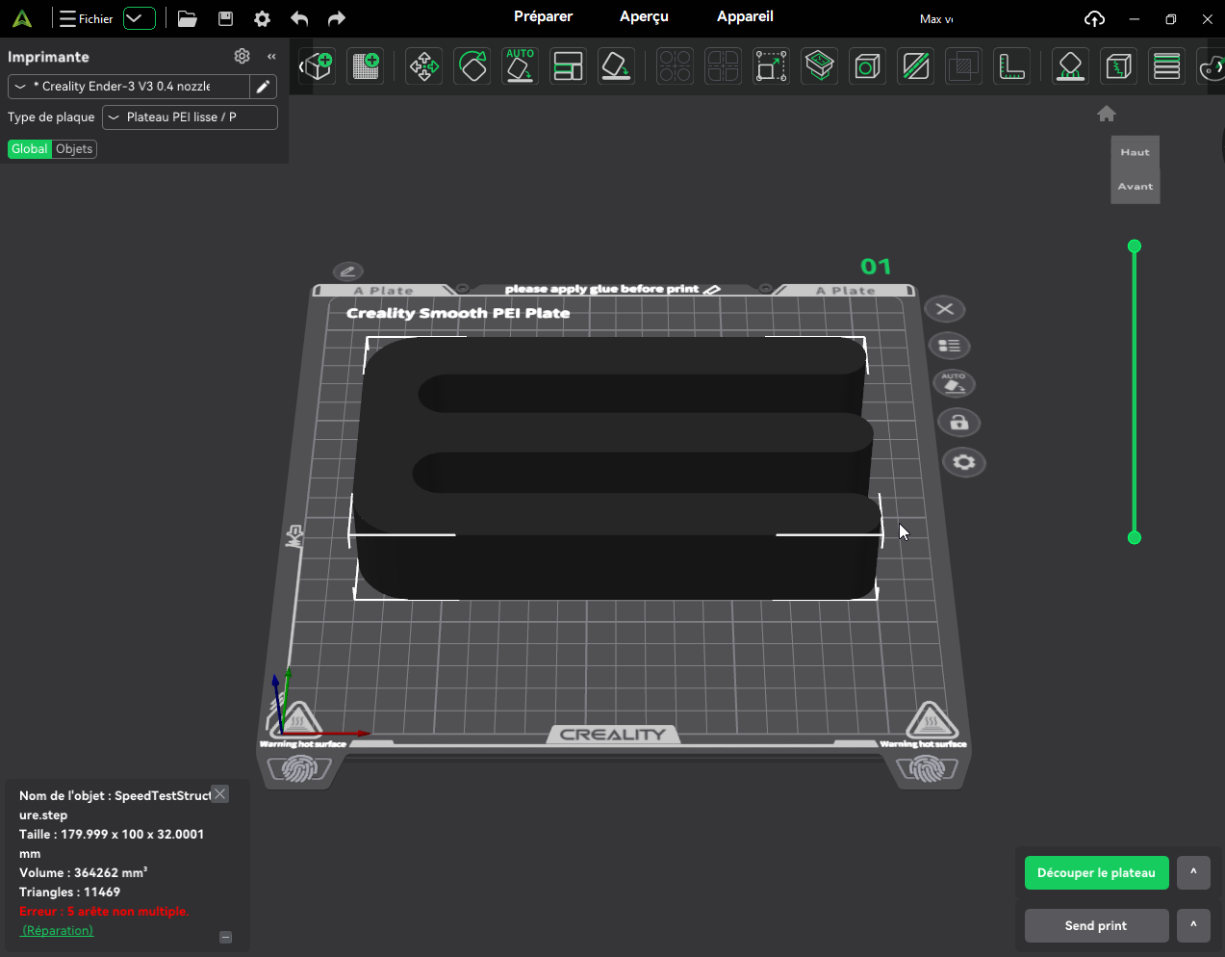Auto orient objects on this plate
This screenshot has height=957, width=1225.
point(954,384)
